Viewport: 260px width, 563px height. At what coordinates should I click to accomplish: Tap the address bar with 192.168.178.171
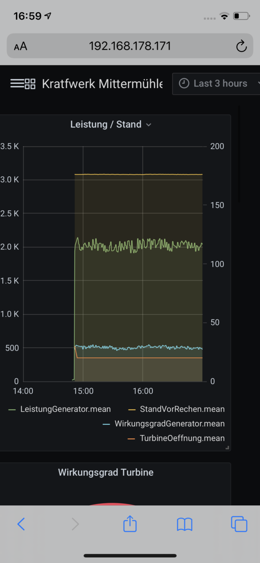coord(130,46)
